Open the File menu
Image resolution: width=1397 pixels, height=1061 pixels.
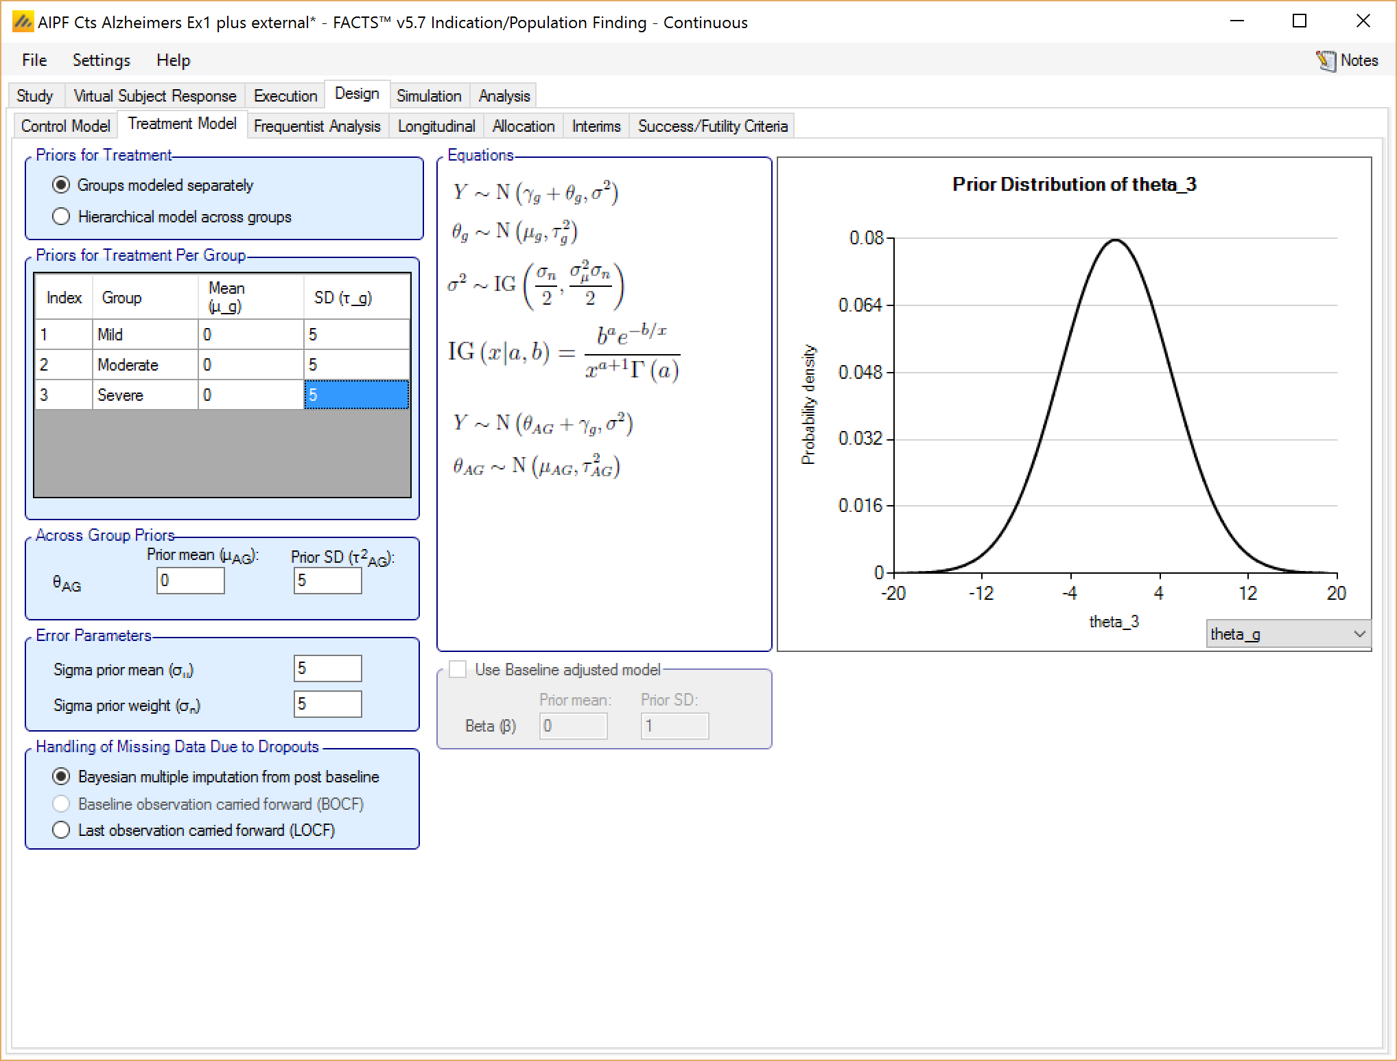(34, 60)
